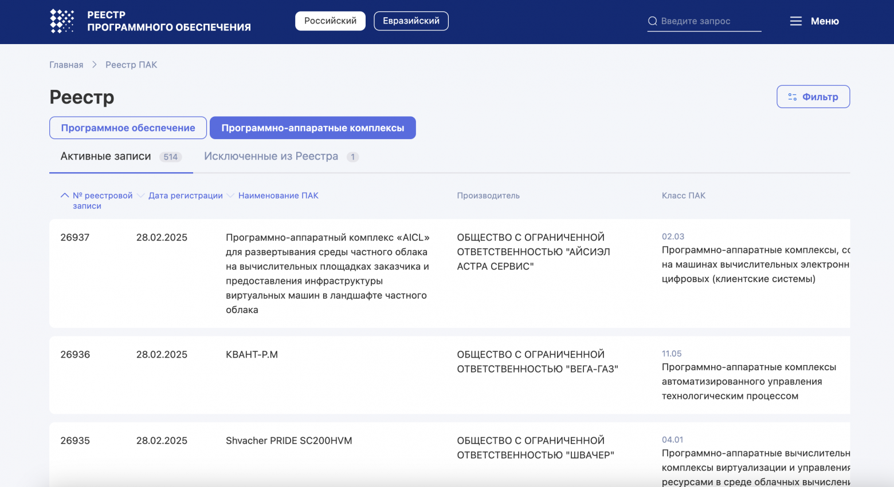
Task: Open registry entry 26937
Action: [x=75, y=237]
